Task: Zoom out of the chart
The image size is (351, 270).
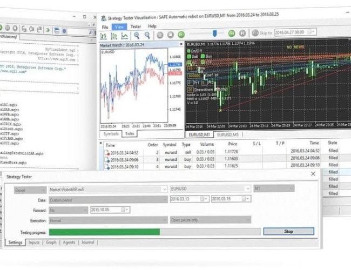Action: pos(147,35)
